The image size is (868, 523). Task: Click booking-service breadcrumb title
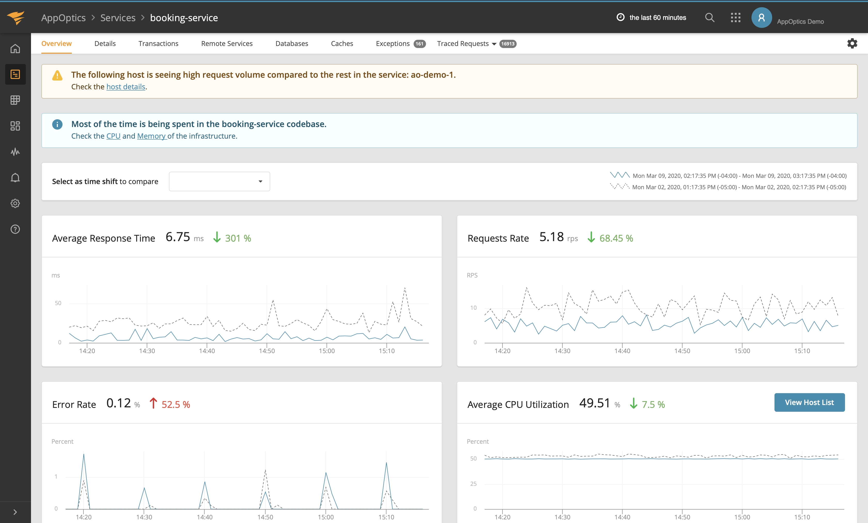click(184, 18)
